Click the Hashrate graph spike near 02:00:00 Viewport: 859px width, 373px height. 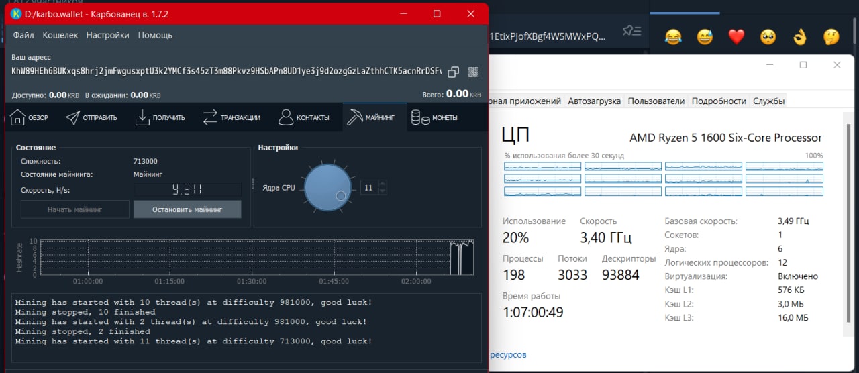pyautogui.click(x=462, y=257)
